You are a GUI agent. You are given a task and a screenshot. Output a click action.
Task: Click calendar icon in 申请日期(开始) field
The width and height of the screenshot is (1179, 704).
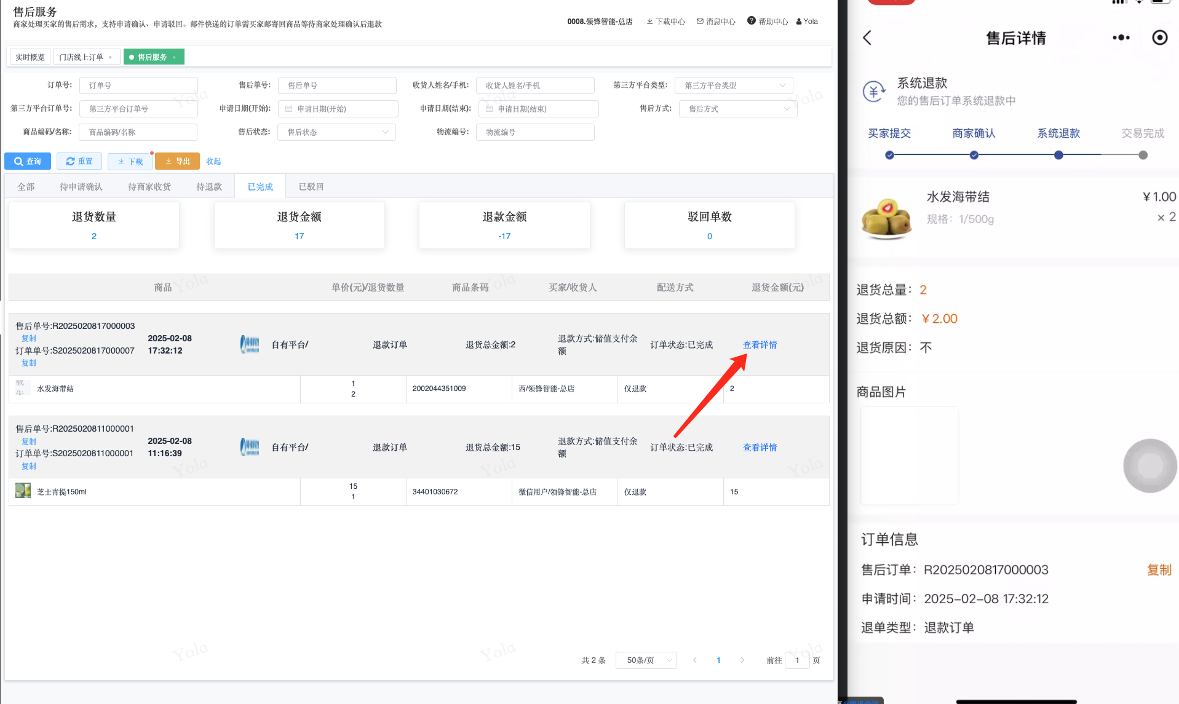coord(288,109)
